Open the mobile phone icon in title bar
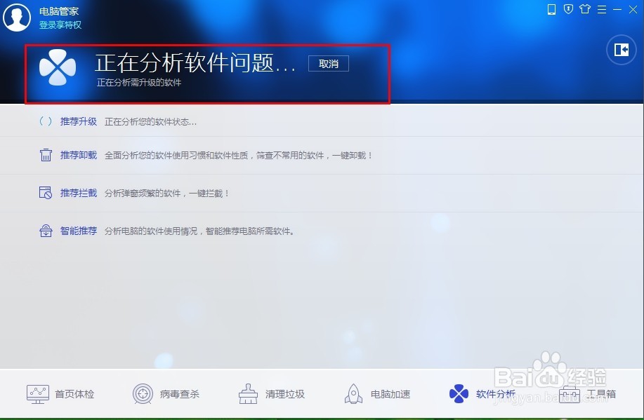The height and width of the screenshot is (420, 644). tap(551, 9)
